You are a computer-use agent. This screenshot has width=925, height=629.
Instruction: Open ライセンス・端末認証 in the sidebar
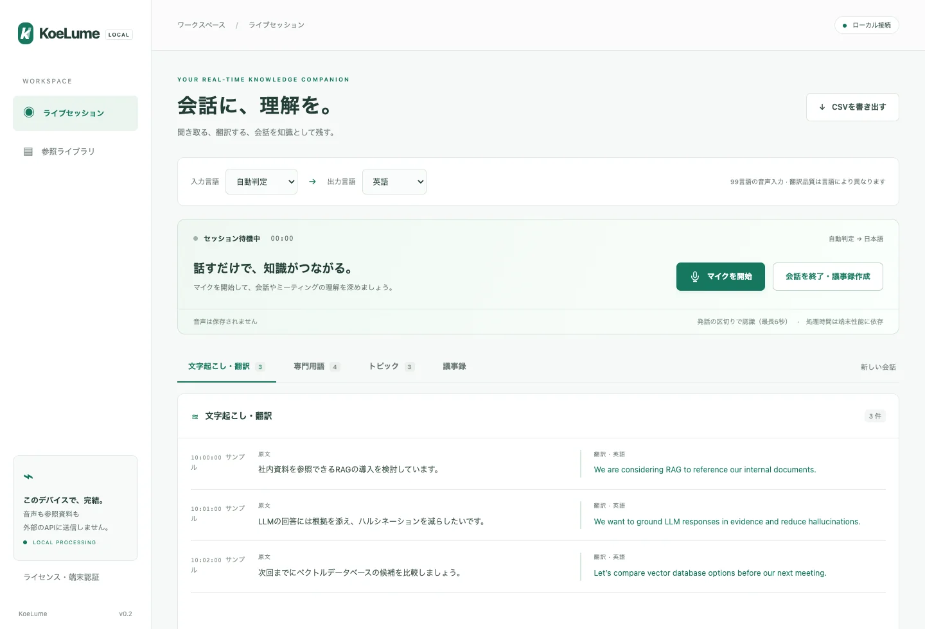(x=62, y=577)
